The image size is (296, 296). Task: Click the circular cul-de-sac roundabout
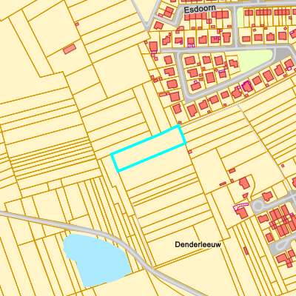[258, 206]
